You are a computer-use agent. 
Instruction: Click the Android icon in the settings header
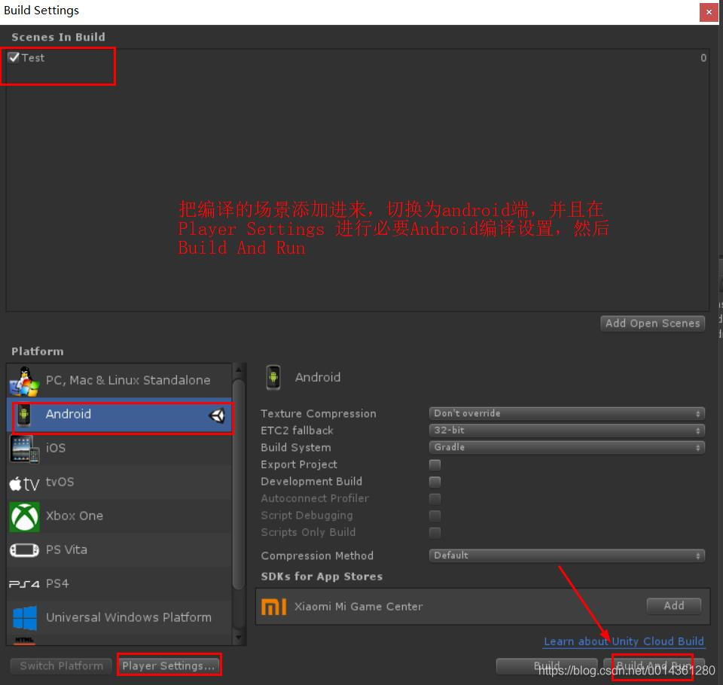pos(273,377)
